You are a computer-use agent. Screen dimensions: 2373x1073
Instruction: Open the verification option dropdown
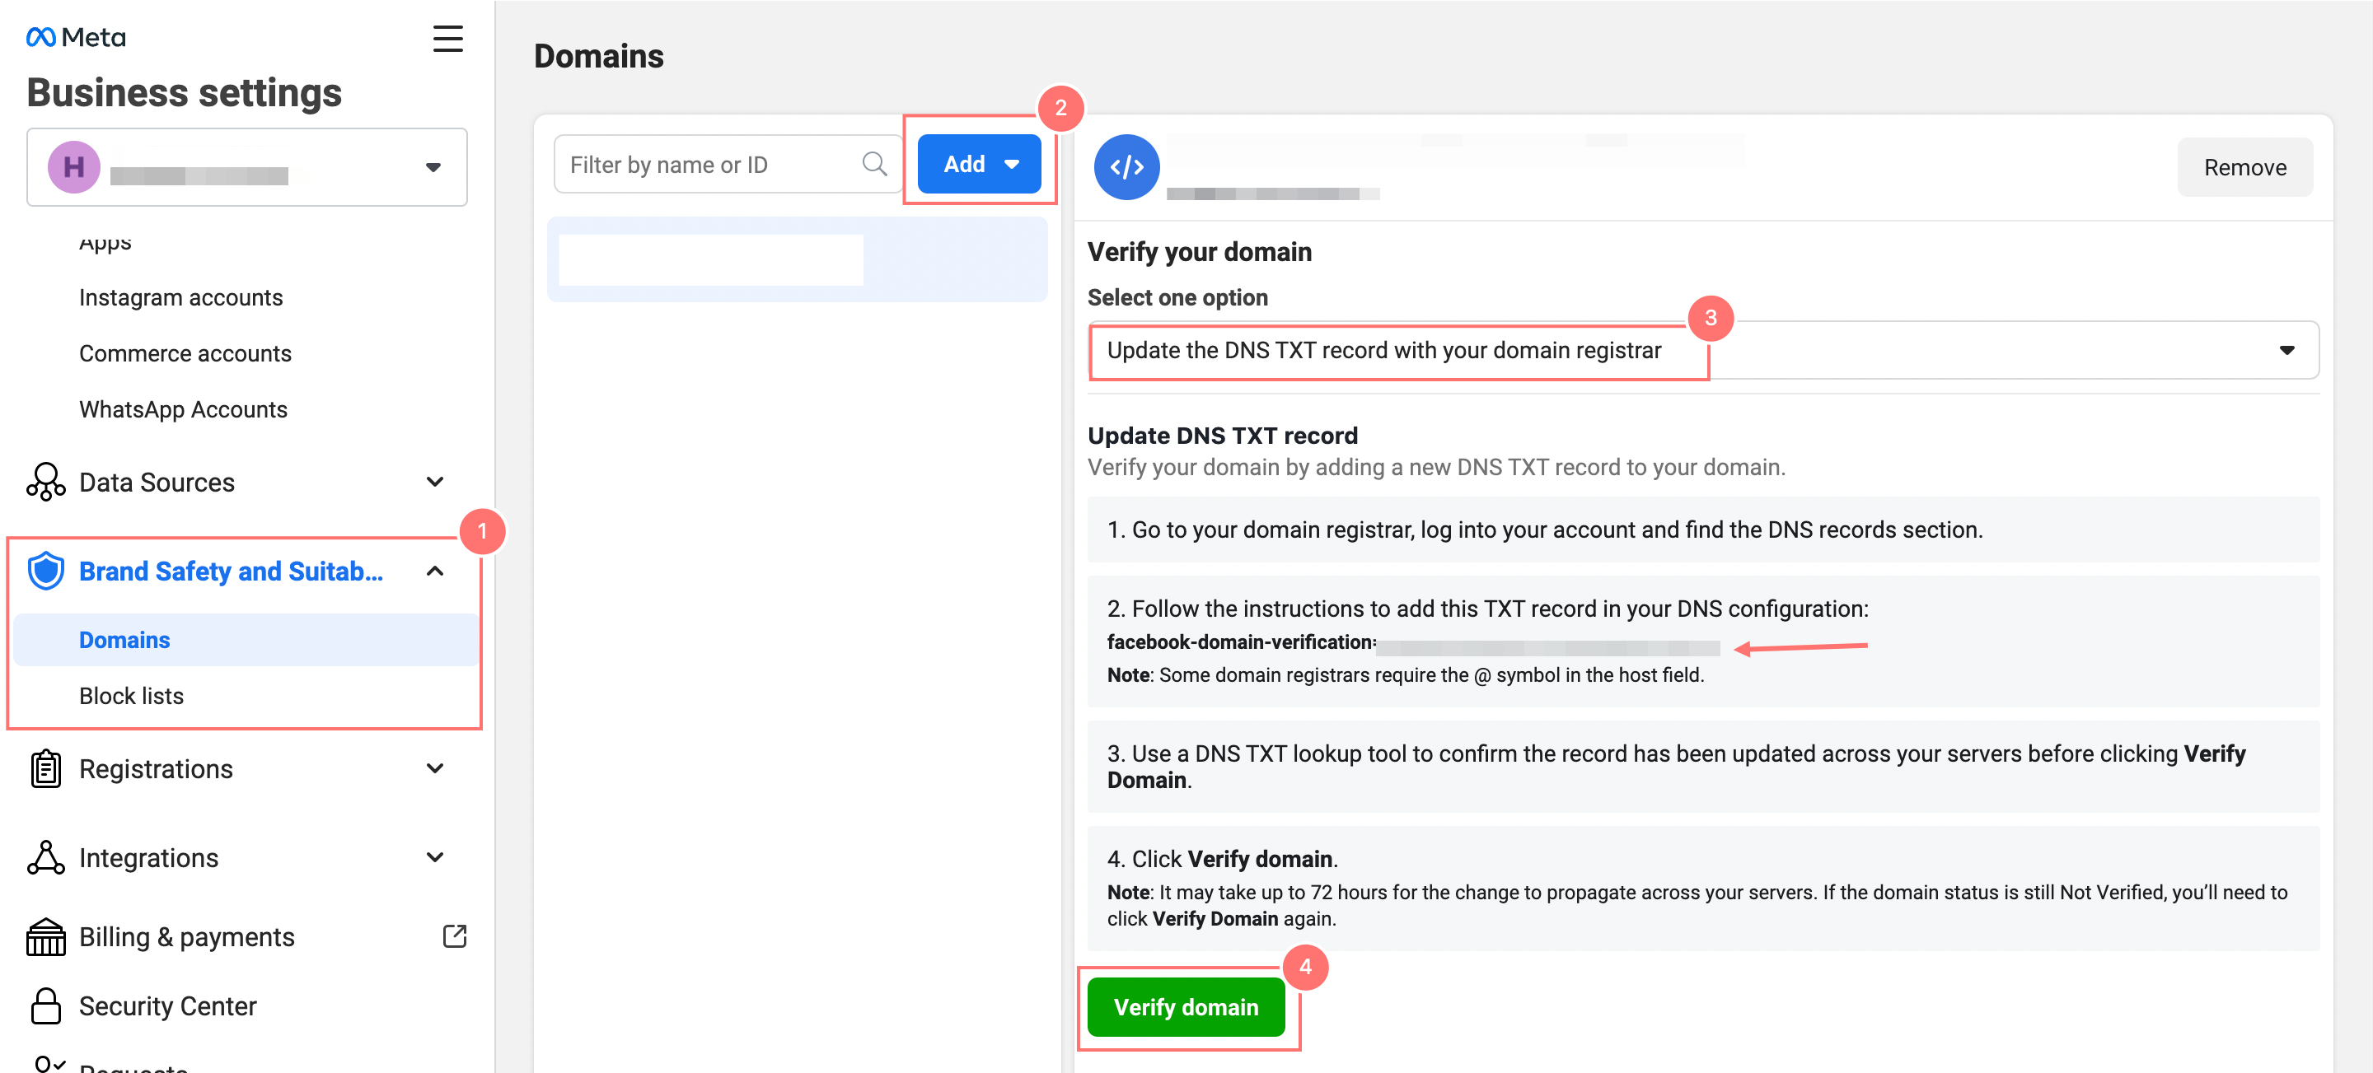click(x=2285, y=350)
